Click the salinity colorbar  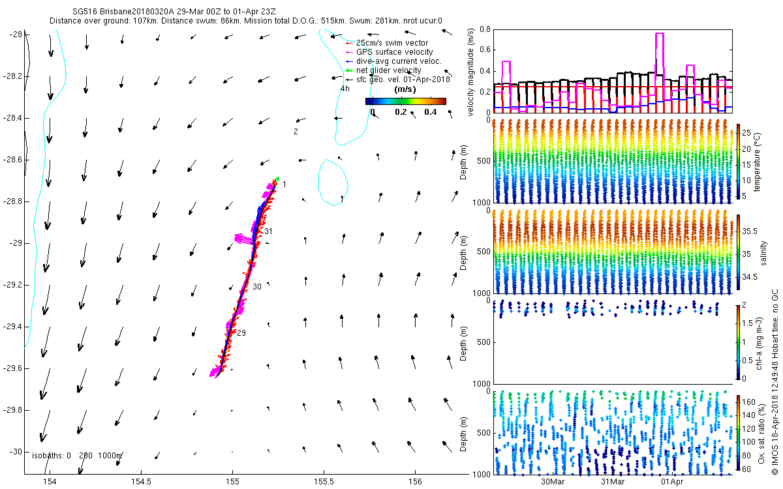pos(739,251)
